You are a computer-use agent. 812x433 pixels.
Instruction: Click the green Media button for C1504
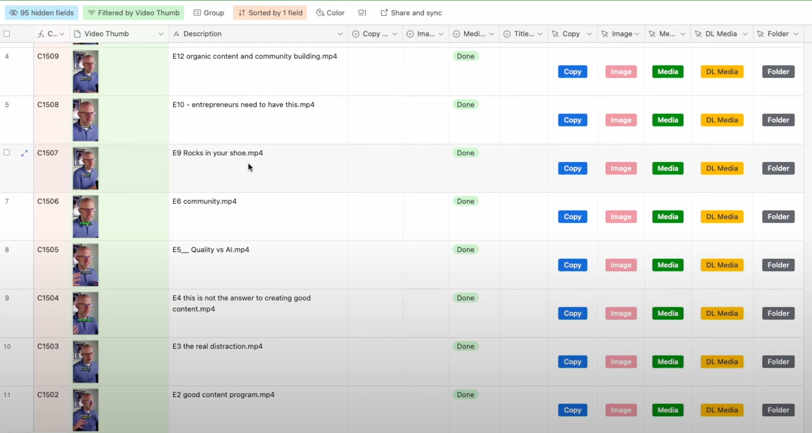[x=667, y=313]
